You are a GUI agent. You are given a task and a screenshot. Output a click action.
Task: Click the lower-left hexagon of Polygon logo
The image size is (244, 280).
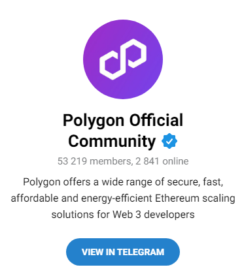[112, 65]
